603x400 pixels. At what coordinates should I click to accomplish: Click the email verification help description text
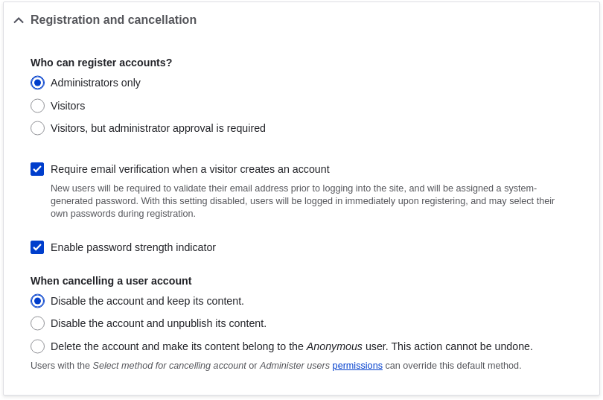tap(302, 201)
